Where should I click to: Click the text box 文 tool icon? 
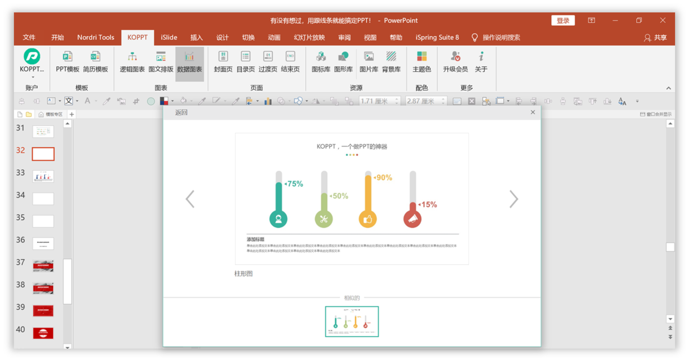pos(68,101)
